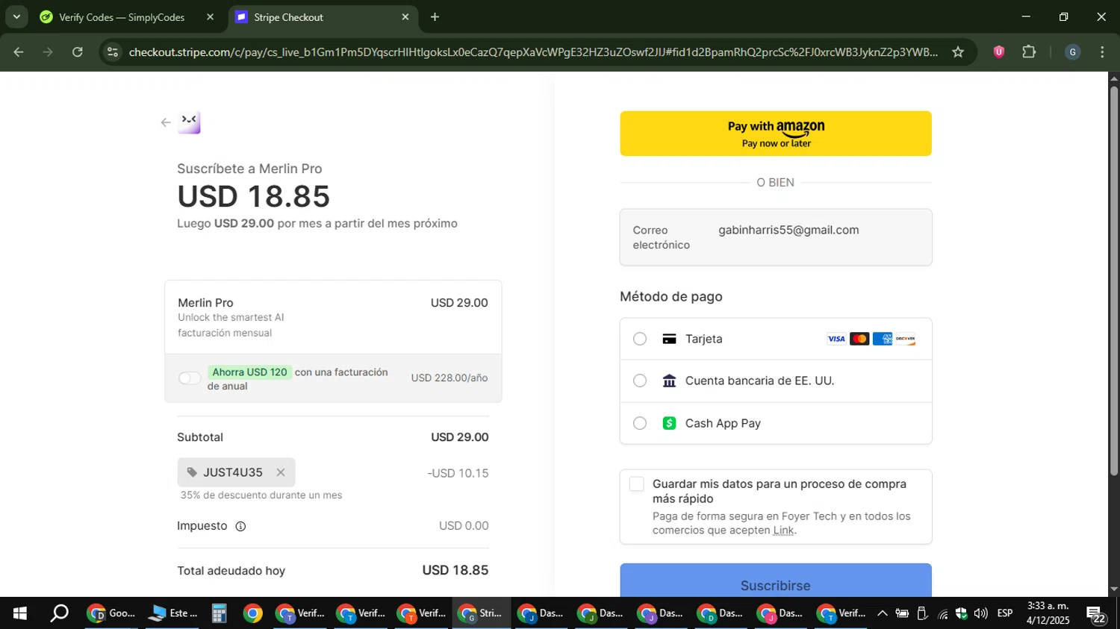Screen dimensions: 1120x629
Task: Toggle annual billing switch
Action: (x=190, y=378)
